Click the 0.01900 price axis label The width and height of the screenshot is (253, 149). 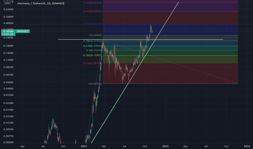click(8, 110)
